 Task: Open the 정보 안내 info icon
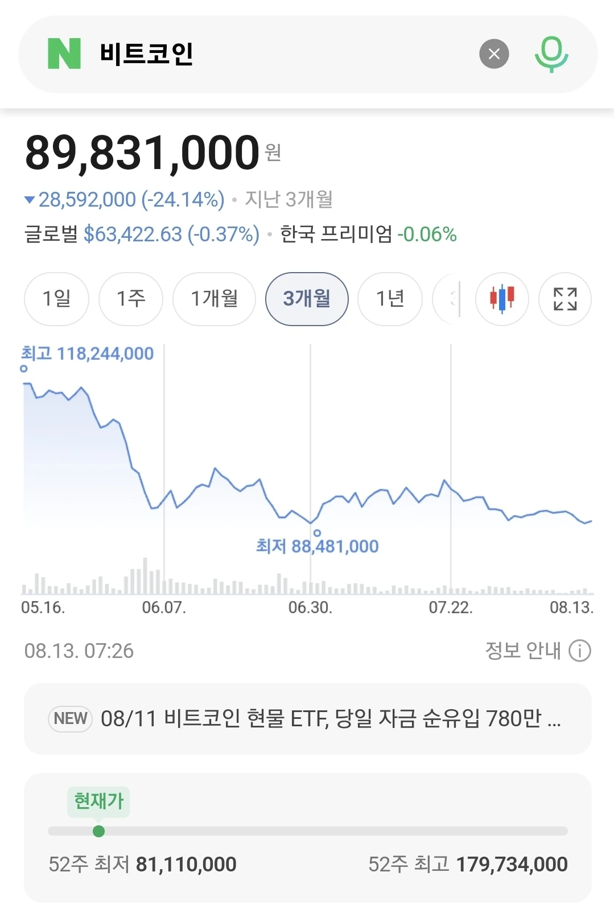(580, 650)
